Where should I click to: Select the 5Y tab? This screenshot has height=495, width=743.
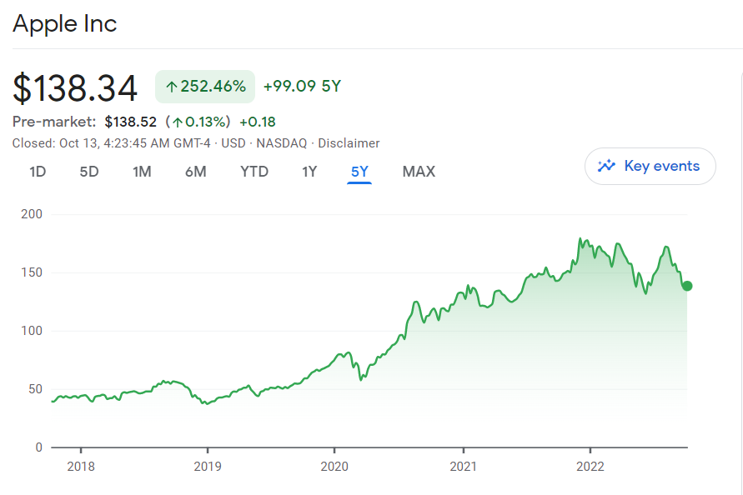(x=359, y=172)
